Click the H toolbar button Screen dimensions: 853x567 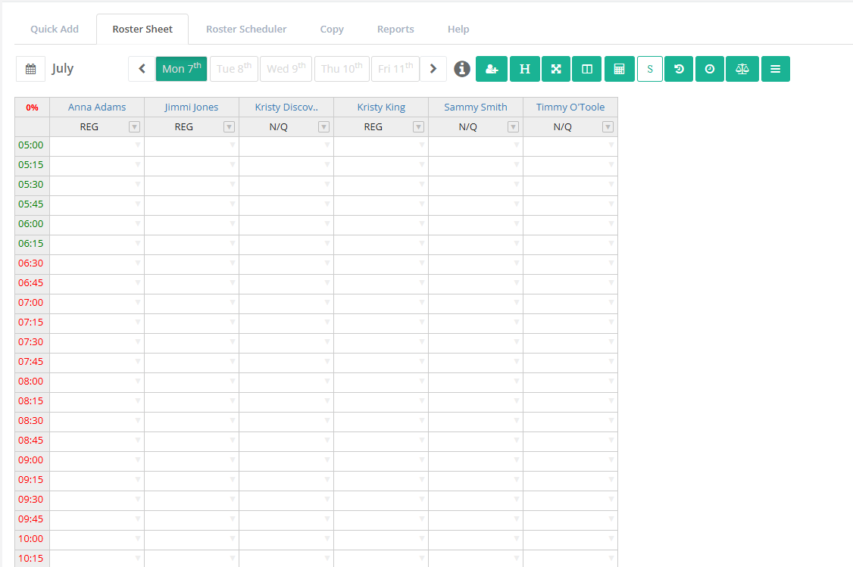(525, 69)
